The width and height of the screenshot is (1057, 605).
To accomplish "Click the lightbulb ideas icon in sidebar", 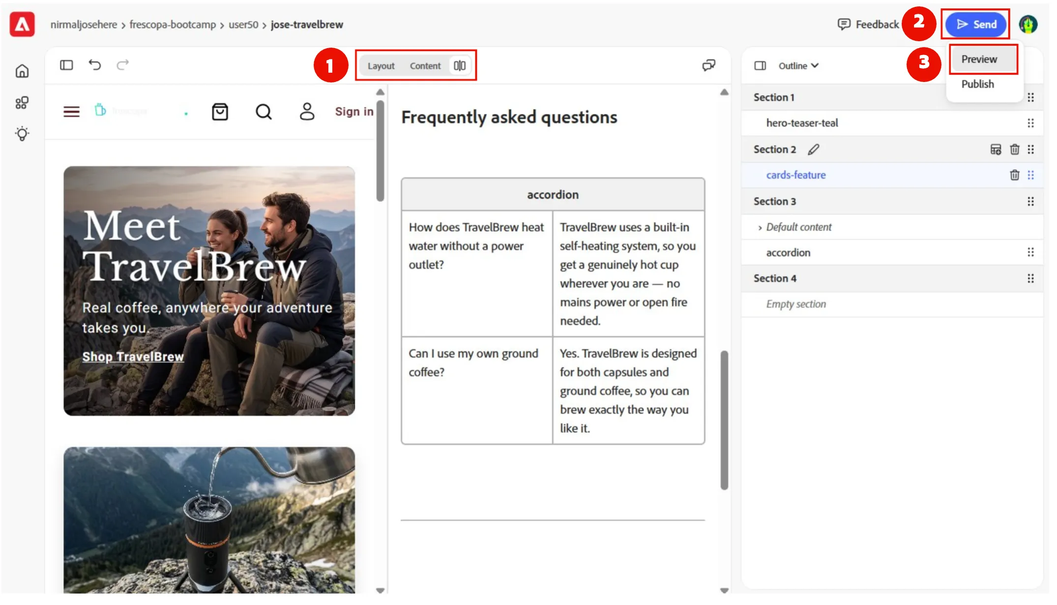I will coord(22,134).
